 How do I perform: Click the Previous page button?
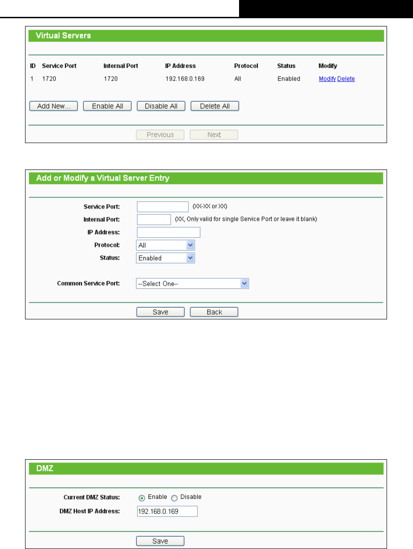(160, 135)
